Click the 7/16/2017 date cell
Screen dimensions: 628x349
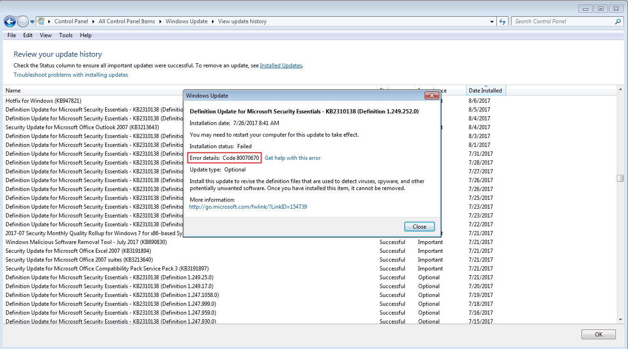[x=481, y=313]
